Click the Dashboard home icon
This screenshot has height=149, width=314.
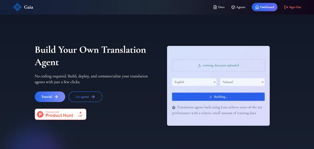pyautogui.click(x=257, y=7)
